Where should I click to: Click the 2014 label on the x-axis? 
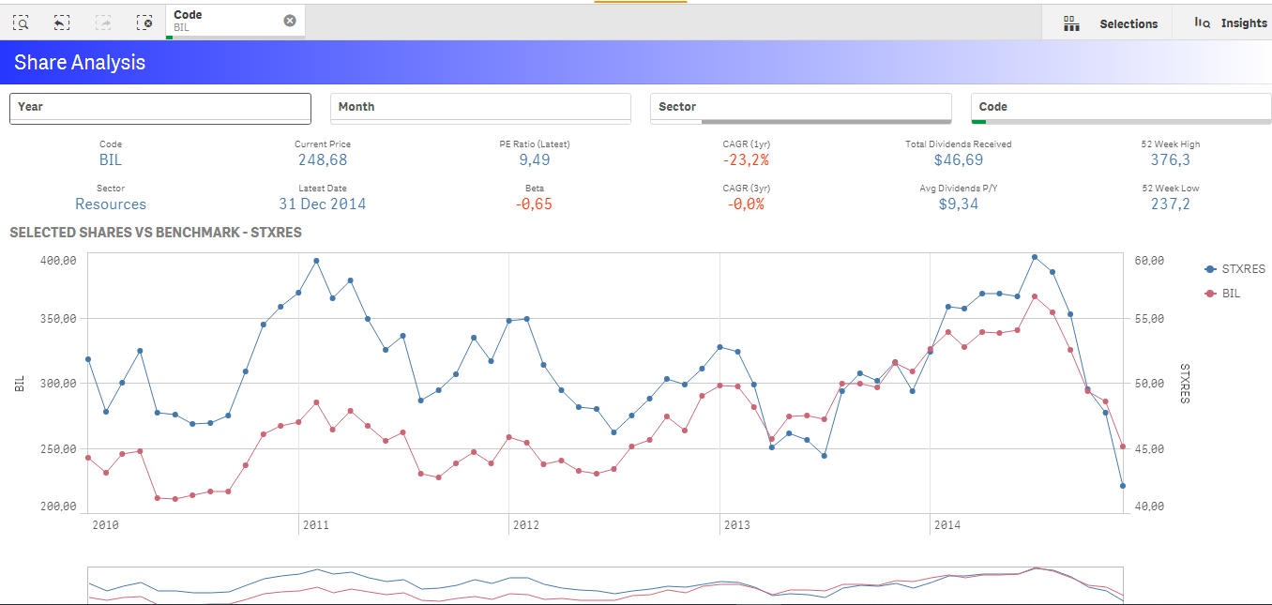tap(946, 526)
